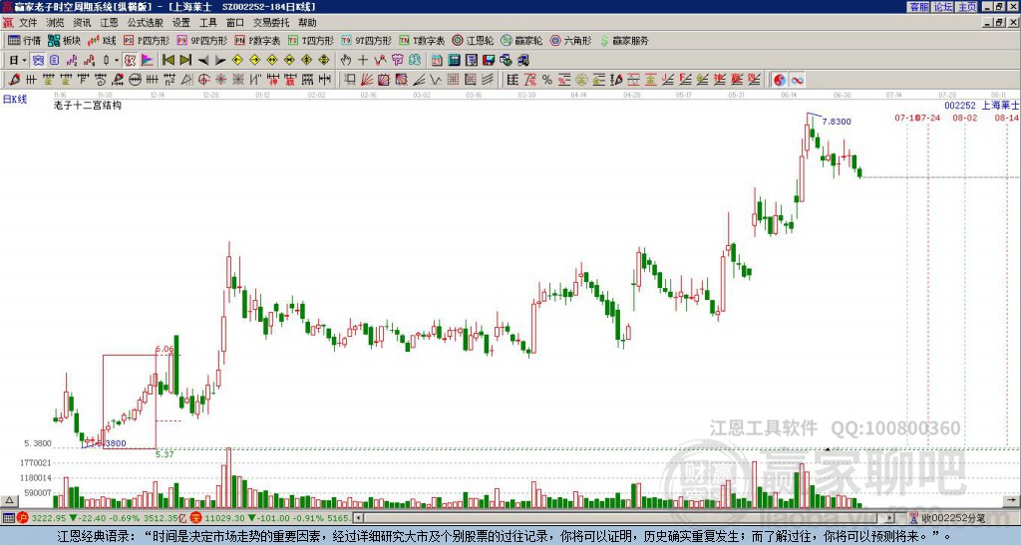This screenshot has height=546, width=1021.
Task: Open the 9T四方形 tool
Action: (367, 40)
